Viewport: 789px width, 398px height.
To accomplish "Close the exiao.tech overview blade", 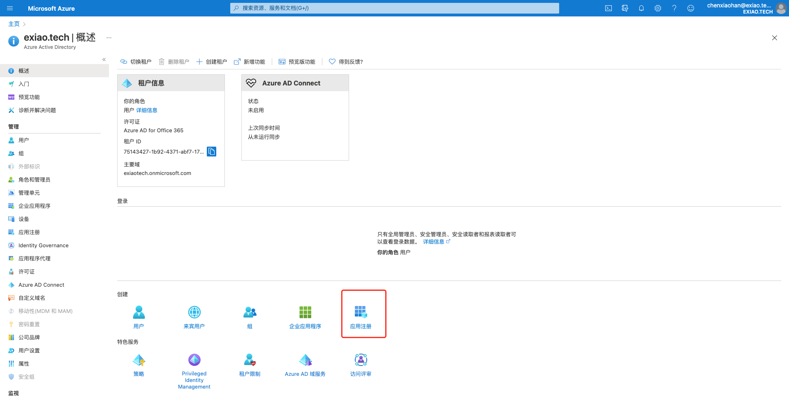I will pos(775,38).
